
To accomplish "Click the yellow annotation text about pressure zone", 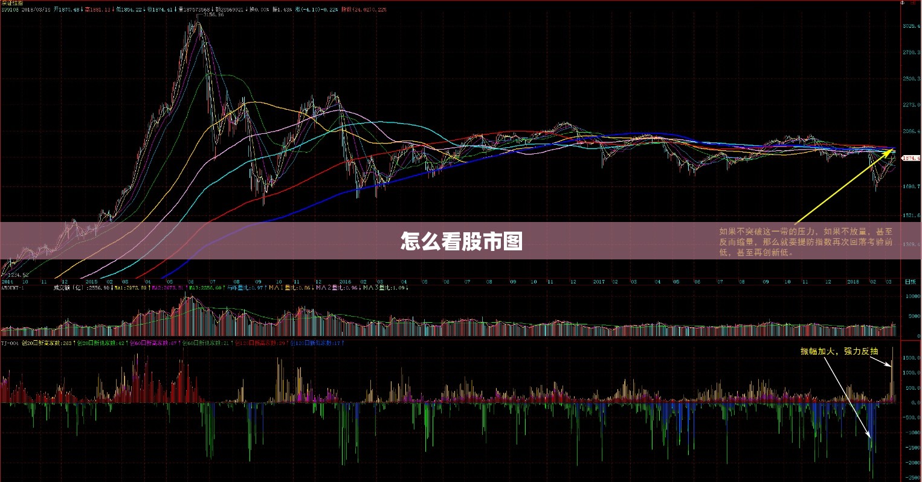I will (805, 242).
